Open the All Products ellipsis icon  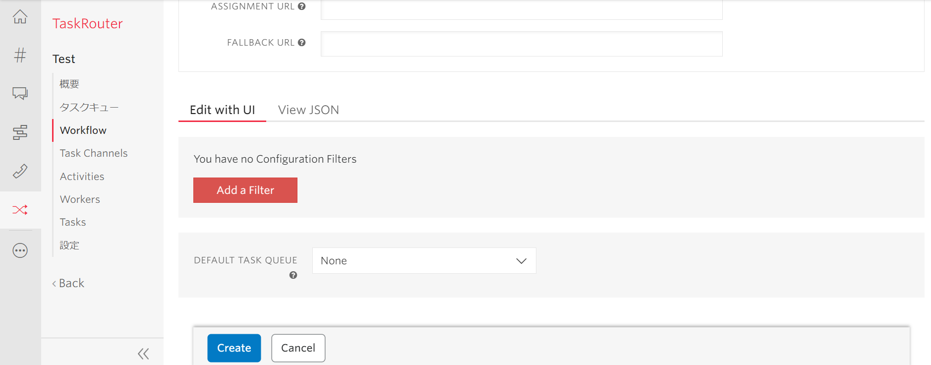tap(20, 250)
